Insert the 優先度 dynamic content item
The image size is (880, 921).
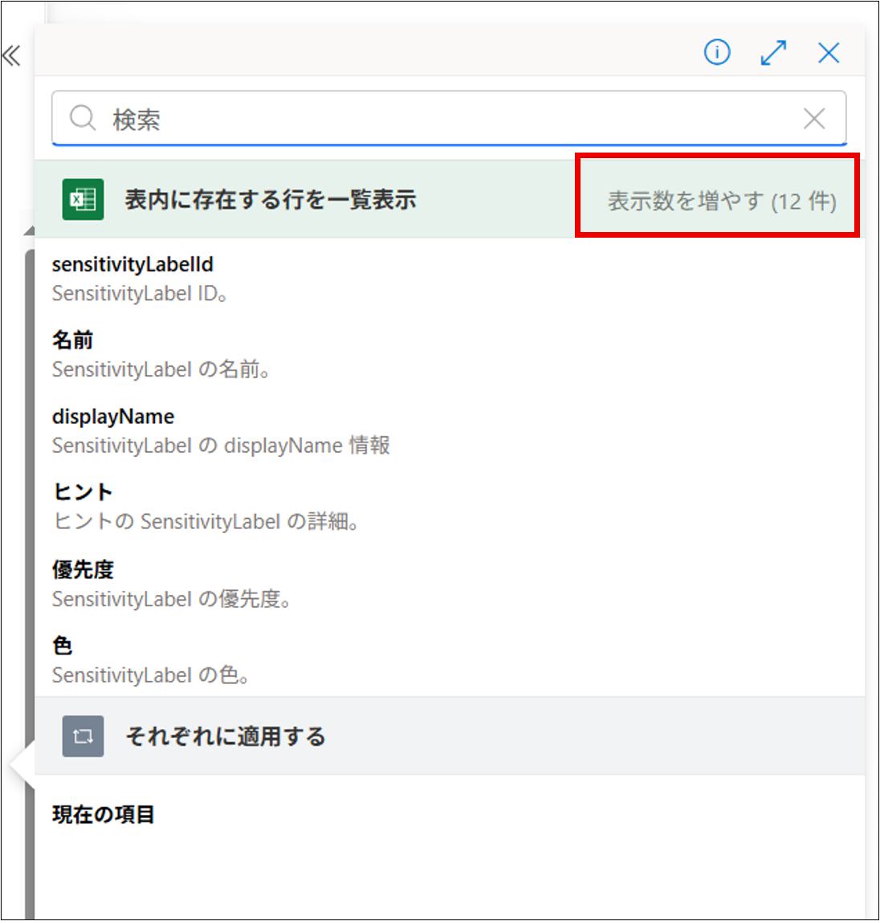point(84,569)
